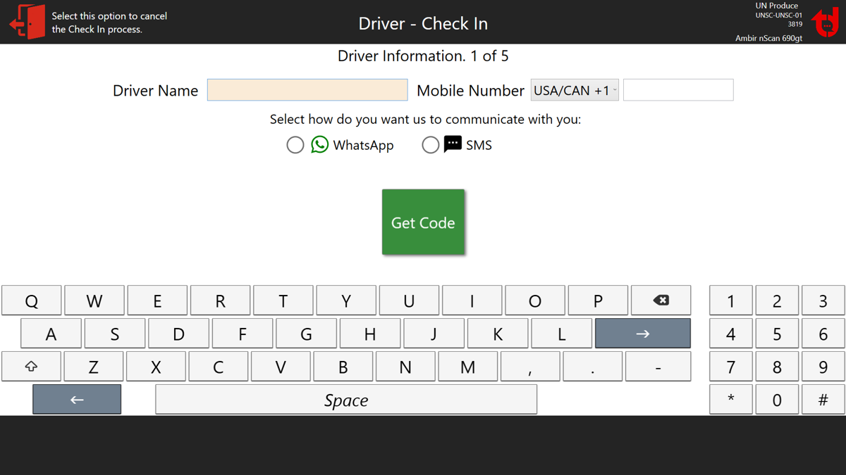Tap the number 0 key
The width and height of the screenshot is (846, 475).
click(x=777, y=400)
